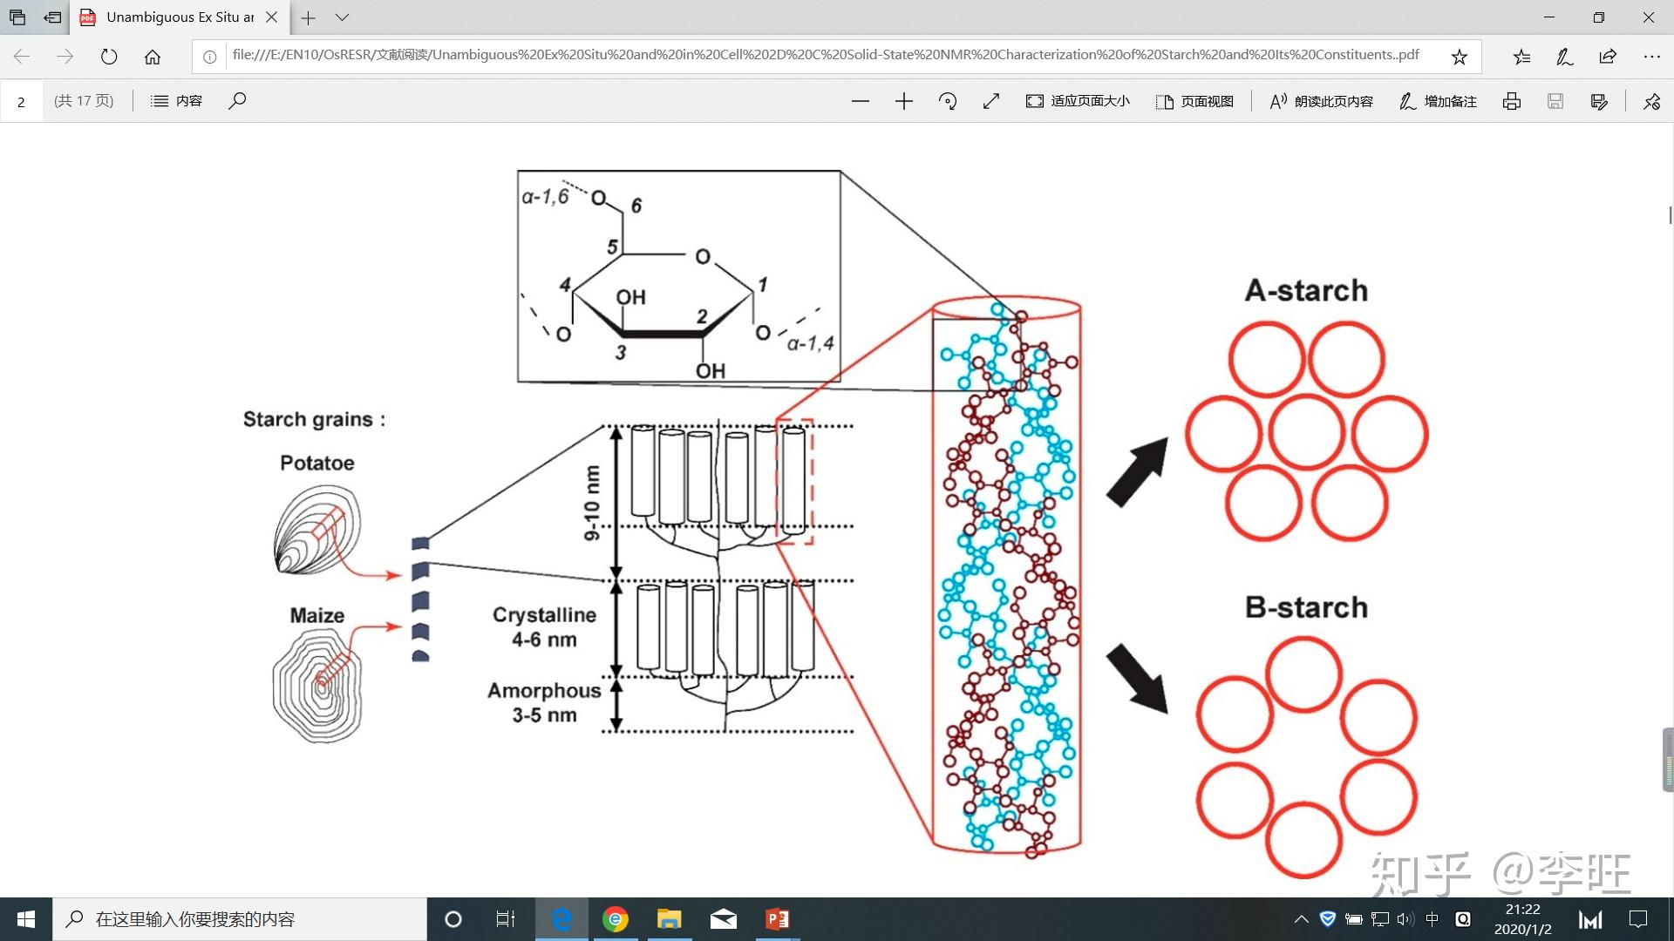The width and height of the screenshot is (1674, 941).
Task: Rotate the PDF page
Action: [x=948, y=101]
